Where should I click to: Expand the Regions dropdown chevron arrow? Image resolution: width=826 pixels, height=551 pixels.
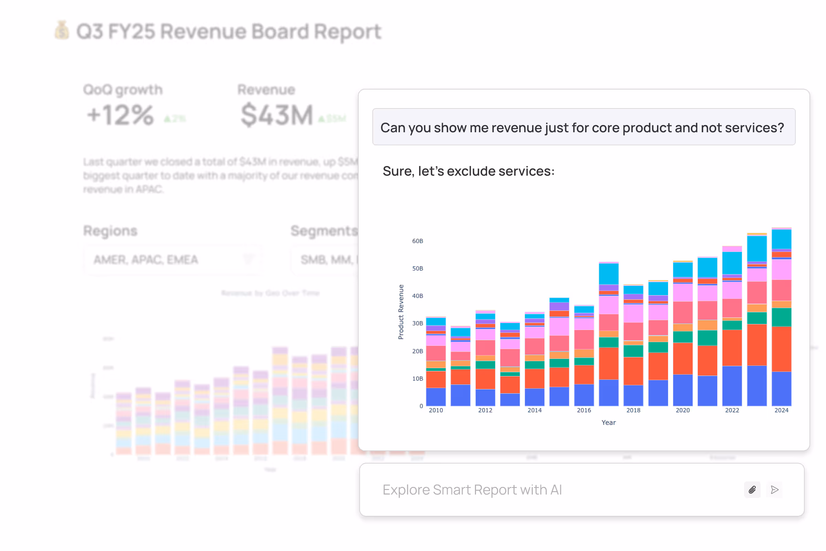(248, 260)
